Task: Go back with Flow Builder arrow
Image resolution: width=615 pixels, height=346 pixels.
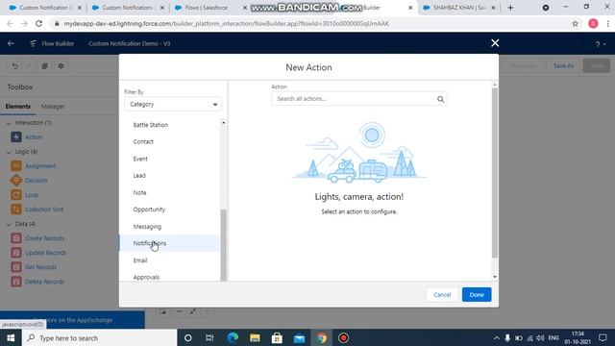Action: pyautogui.click(x=11, y=43)
